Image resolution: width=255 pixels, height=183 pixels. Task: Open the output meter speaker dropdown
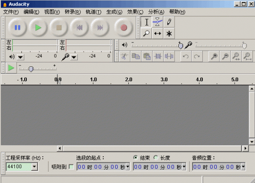[20, 57]
